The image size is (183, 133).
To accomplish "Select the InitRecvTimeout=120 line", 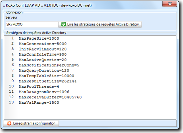I will pyautogui.click(x=43, y=49).
